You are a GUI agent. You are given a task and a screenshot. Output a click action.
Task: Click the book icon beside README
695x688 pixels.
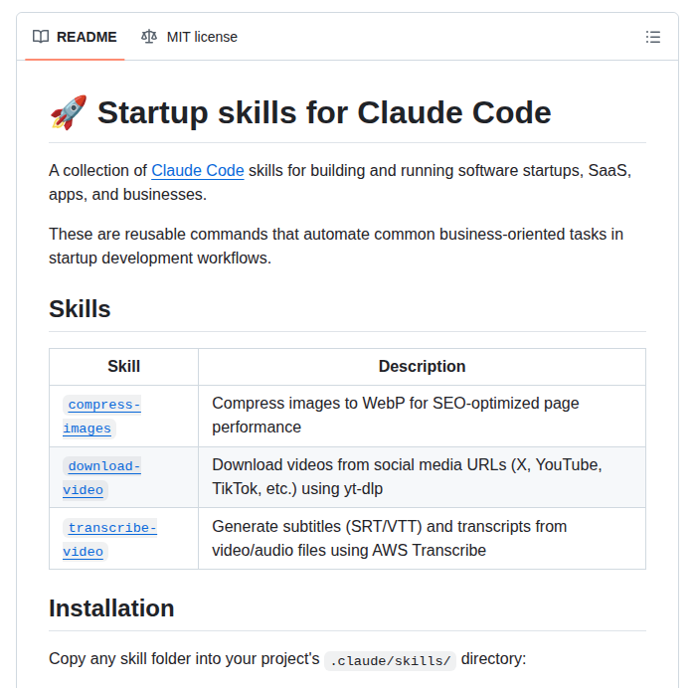click(41, 37)
